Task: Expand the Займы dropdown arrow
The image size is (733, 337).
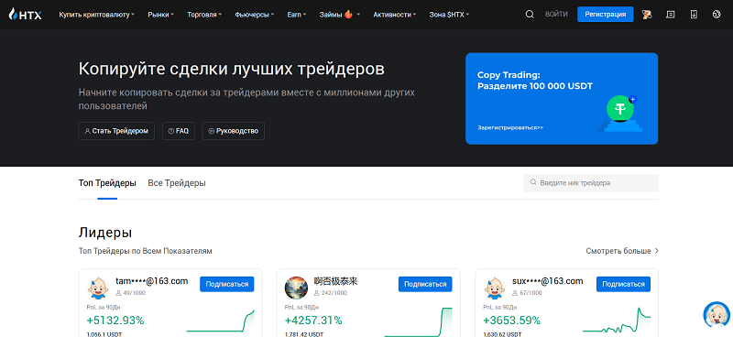Action: pyautogui.click(x=358, y=15)
